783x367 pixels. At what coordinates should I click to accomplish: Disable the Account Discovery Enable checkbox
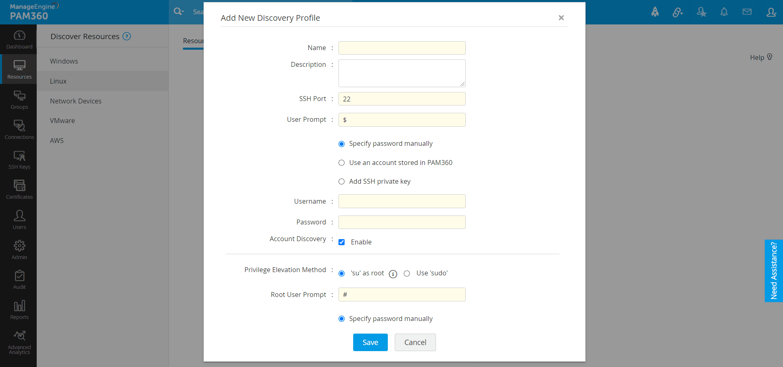[x=342, y=242]
